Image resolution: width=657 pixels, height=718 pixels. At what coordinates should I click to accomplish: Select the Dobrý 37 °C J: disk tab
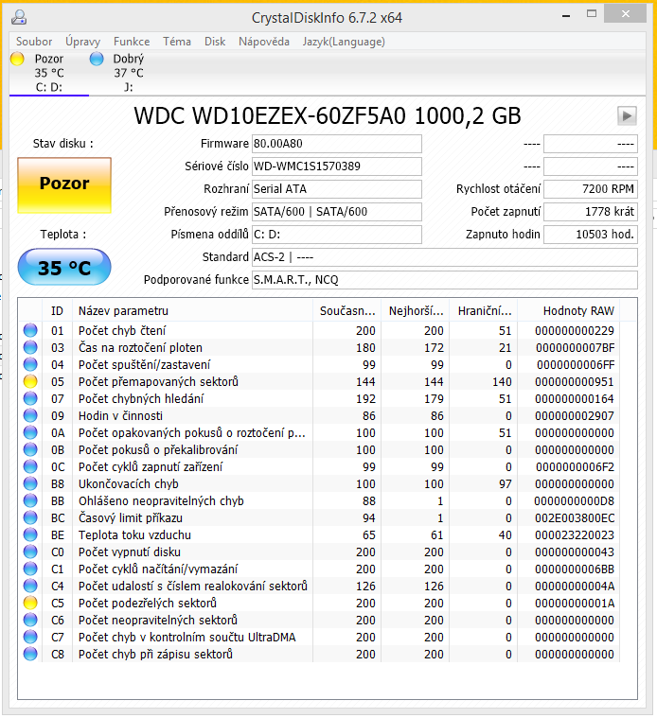pos(129,73)
